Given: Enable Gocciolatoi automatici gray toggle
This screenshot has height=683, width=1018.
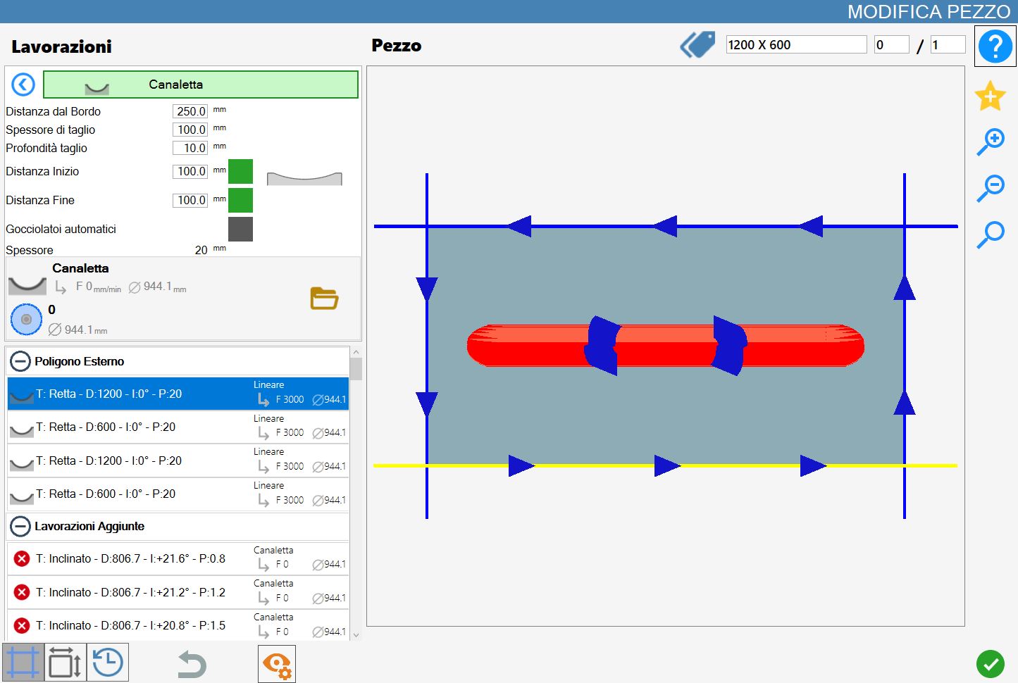Looking at the screenshot, I should click(240, 230).
